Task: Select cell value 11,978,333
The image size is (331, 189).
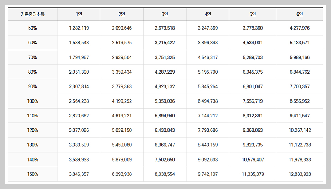Action: [300, 159]
